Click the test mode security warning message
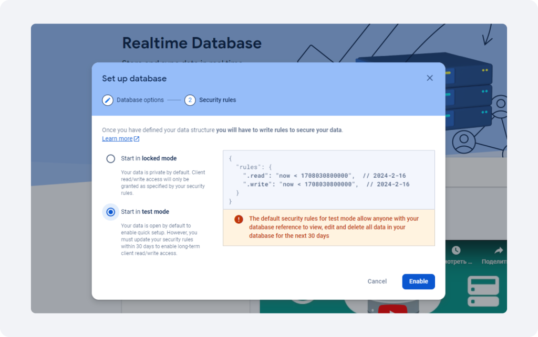 [x=334, y=227]
